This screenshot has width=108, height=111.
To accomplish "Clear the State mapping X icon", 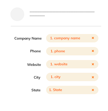I will (93, 90).
